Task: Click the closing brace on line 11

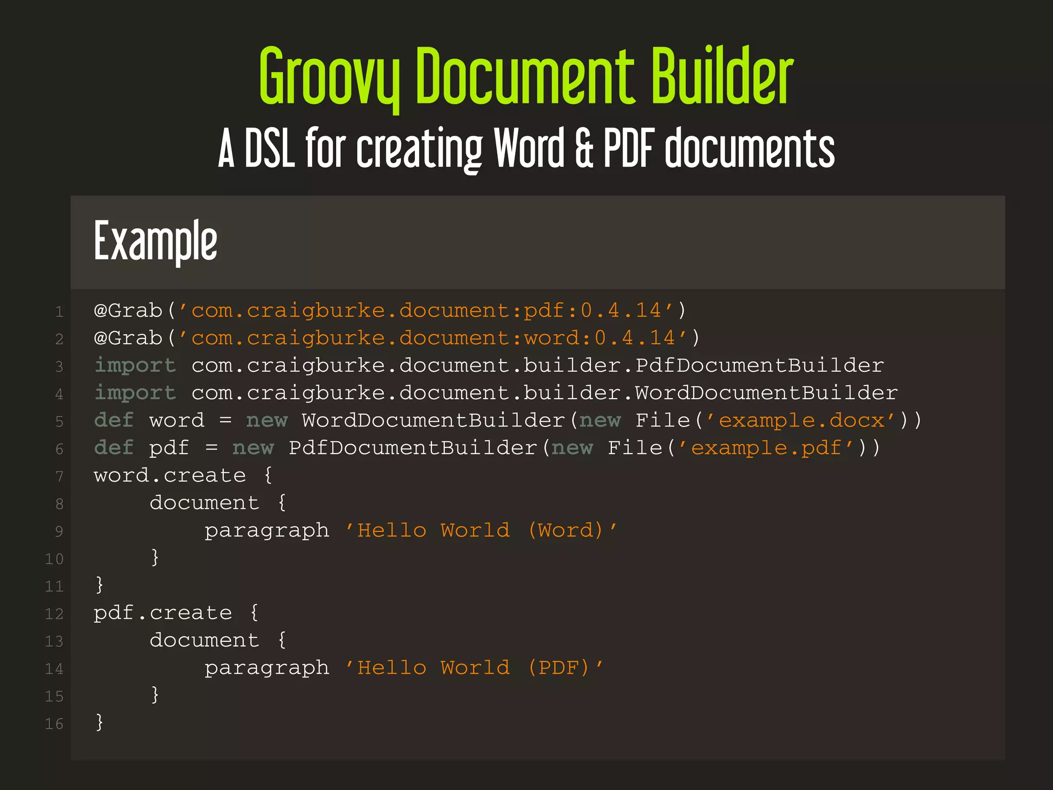Action: pos(100,585)
